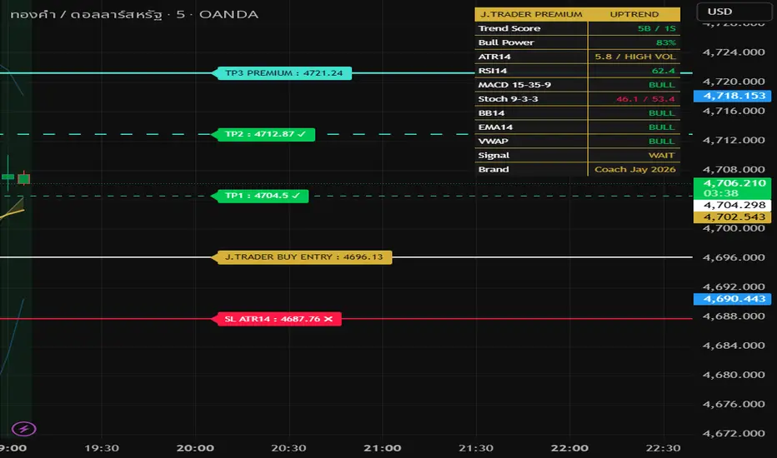
Task: Click the 62.4 RSI value
Action: coord(664,71)
